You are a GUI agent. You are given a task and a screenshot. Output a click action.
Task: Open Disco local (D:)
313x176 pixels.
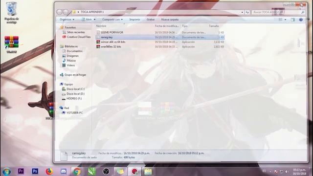coord(75,94)
